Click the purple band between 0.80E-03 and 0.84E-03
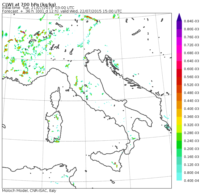Viewport: 202px width, 194px height. click(x=179, y=25)
